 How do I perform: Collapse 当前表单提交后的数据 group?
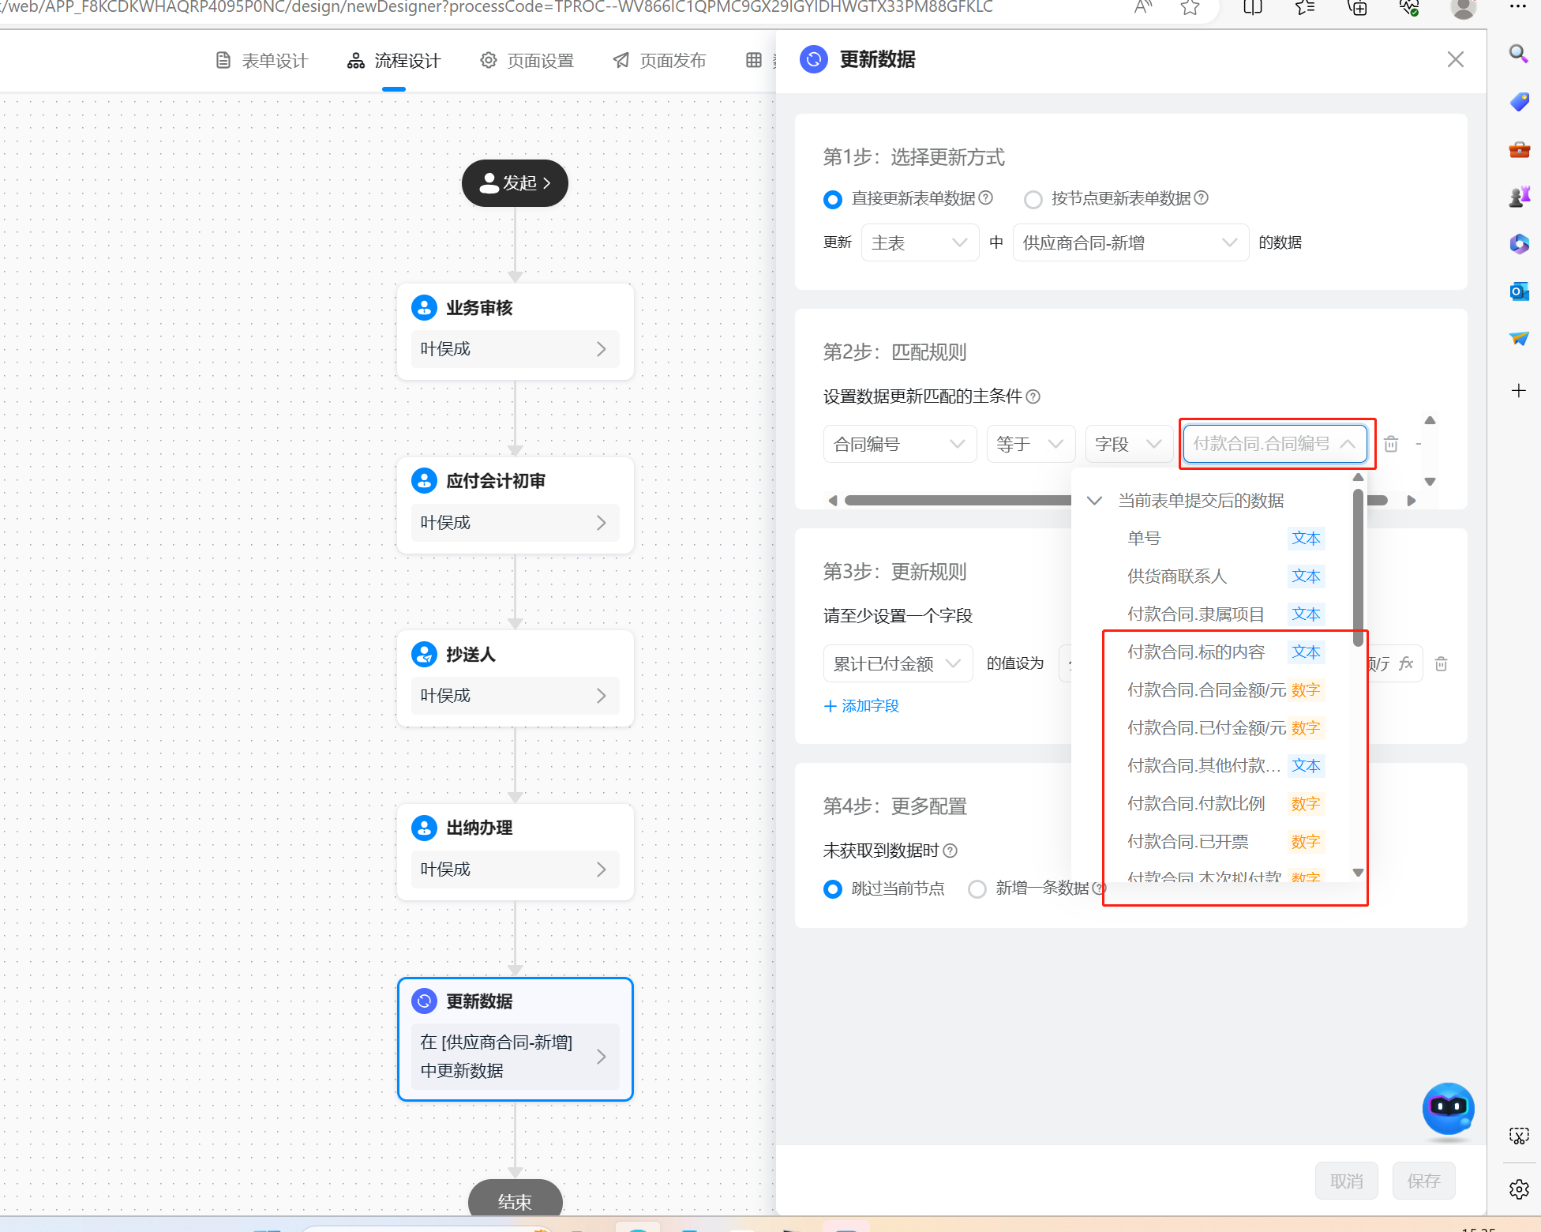point(1094,501)
